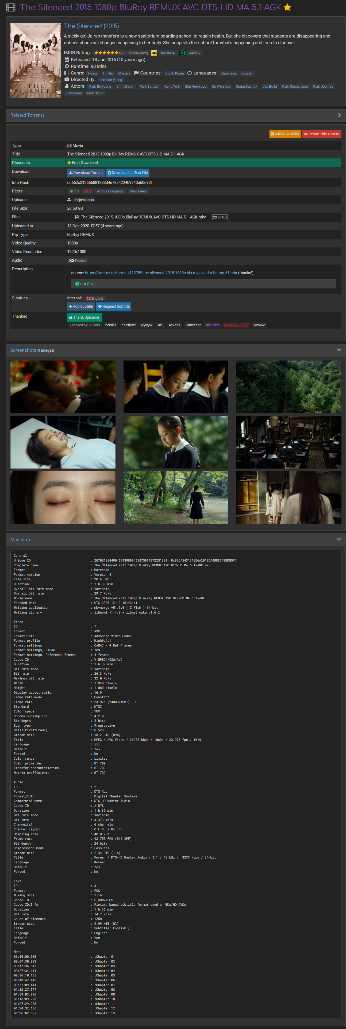Click the Download Torrent button

pos(86,173)
